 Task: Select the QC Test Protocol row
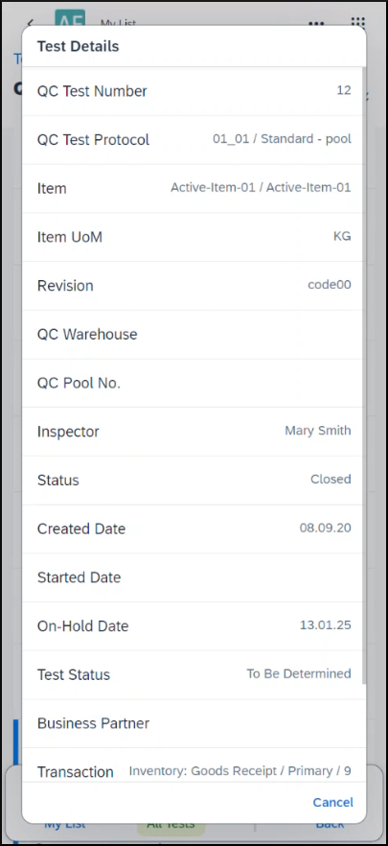[x=193, y=140]
